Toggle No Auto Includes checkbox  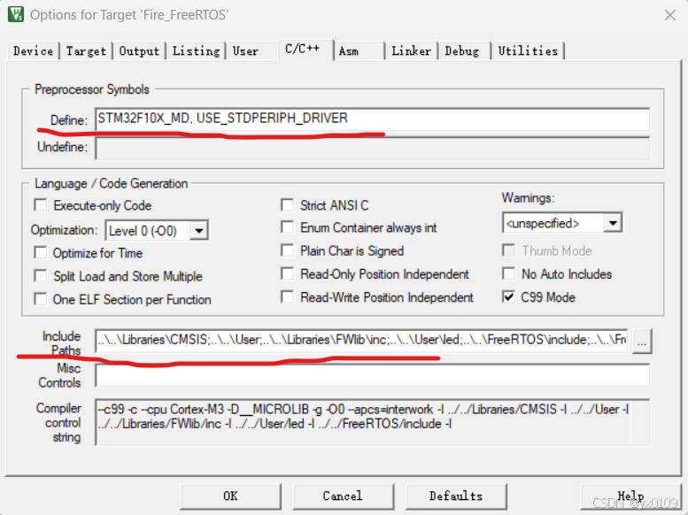(508, 273)
